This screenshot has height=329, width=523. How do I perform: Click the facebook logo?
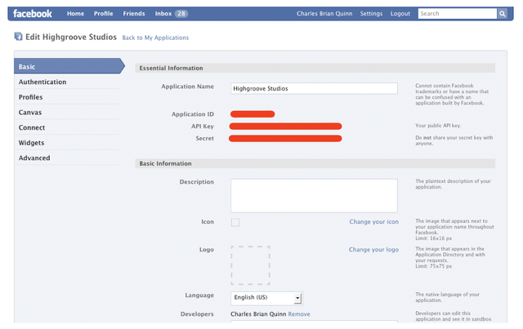[x=33, y=14]
